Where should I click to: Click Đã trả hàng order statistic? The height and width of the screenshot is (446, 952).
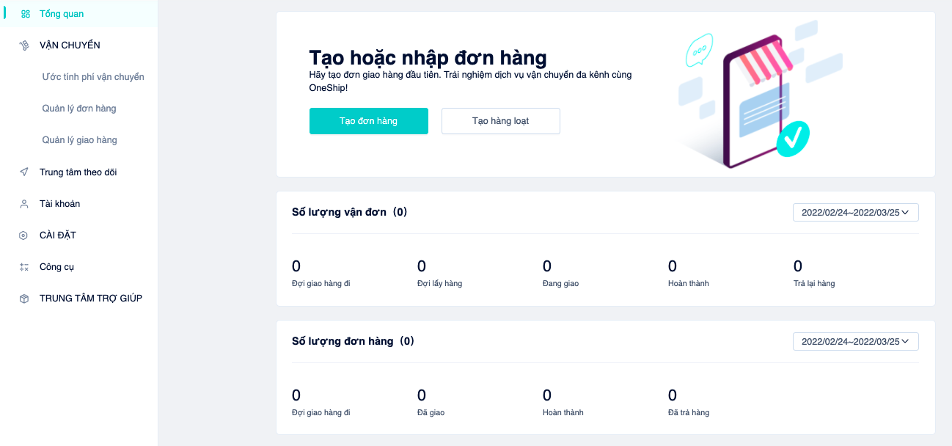point(689,403)
